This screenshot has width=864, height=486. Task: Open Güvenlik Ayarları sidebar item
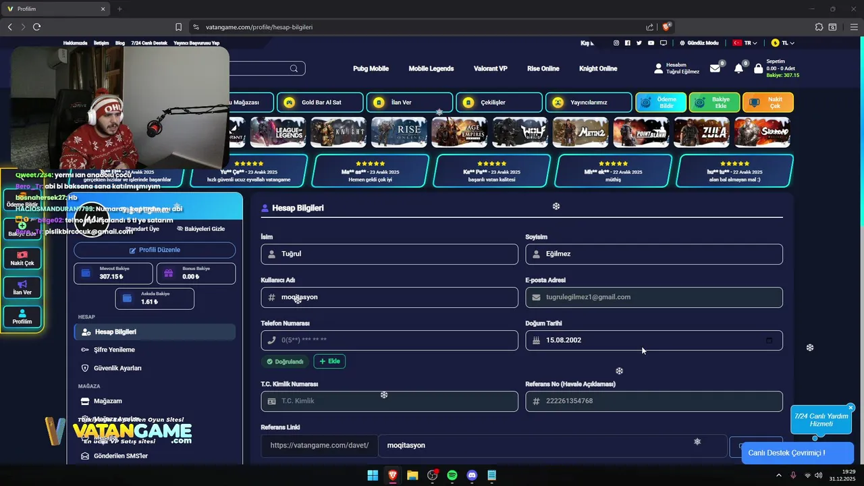click(x=111, y=368)
